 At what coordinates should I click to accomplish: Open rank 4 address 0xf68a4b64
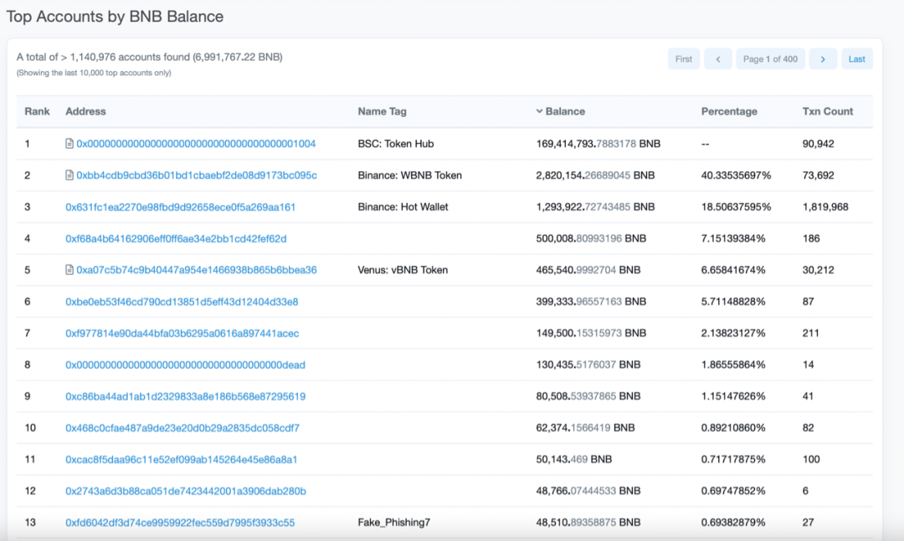[176, 238]
